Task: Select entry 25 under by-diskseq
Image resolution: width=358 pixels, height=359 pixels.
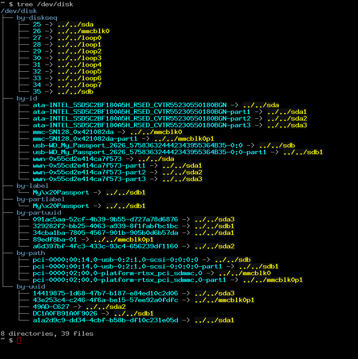Action: pyautogui.click(x=37, y=25)
